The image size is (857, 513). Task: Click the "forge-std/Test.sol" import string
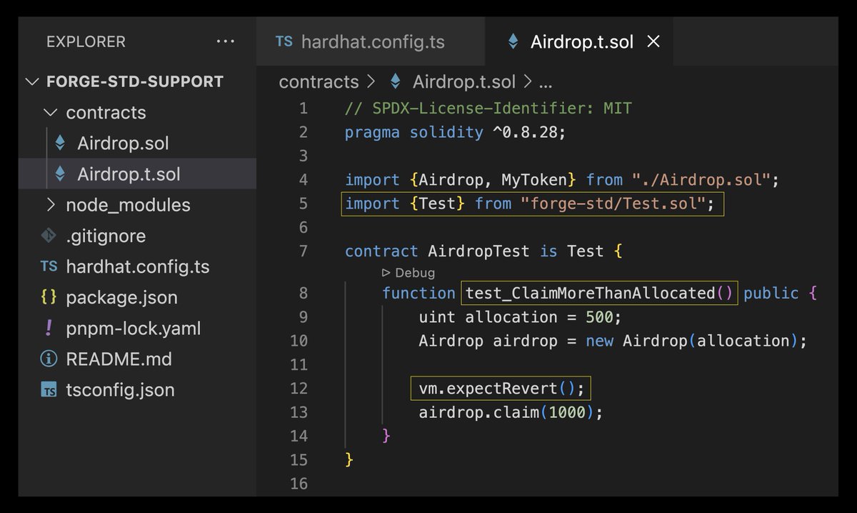[x=613, y=204]
